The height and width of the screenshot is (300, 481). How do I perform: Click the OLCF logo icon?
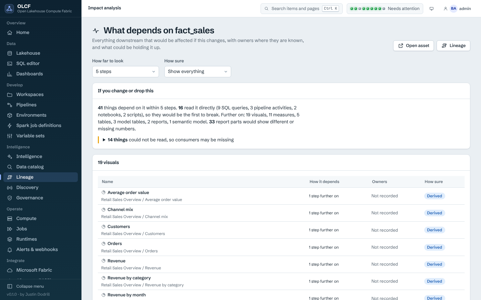coord(9,9)
